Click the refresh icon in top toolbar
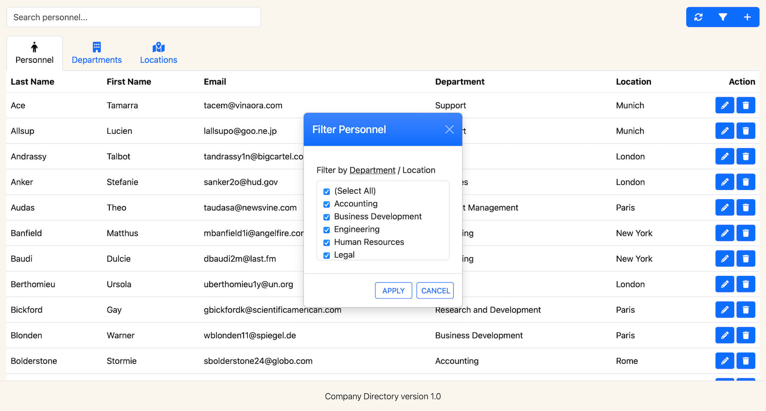766x411 pixels. point(698,17)
